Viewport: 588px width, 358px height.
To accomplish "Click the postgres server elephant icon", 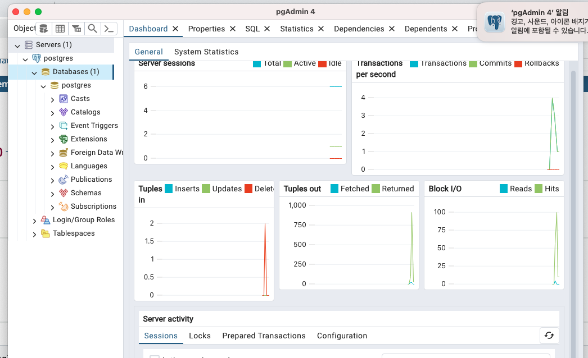I will click(x=37, y=58).
